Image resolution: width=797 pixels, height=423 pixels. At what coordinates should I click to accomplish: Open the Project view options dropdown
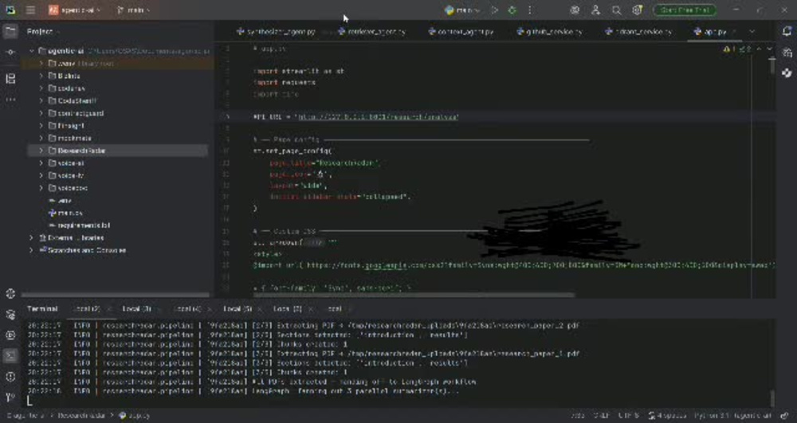41,32
